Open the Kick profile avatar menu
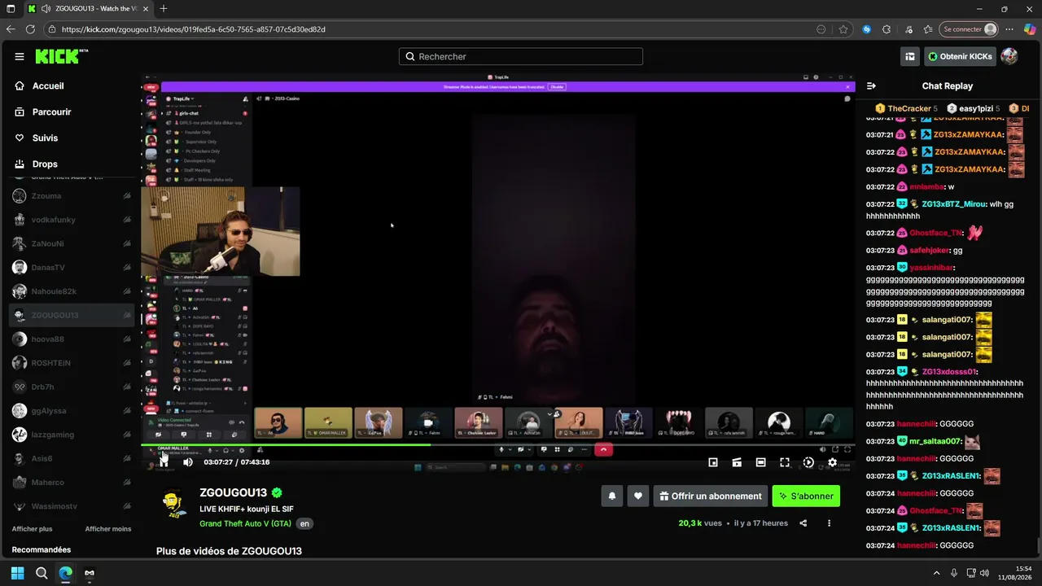The width and height of the screenshot is (1042, 586). tap(1009, 56)
